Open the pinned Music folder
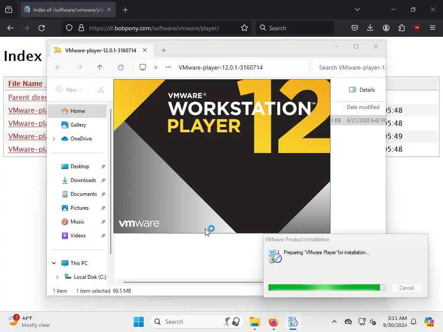 pos(77,222)
